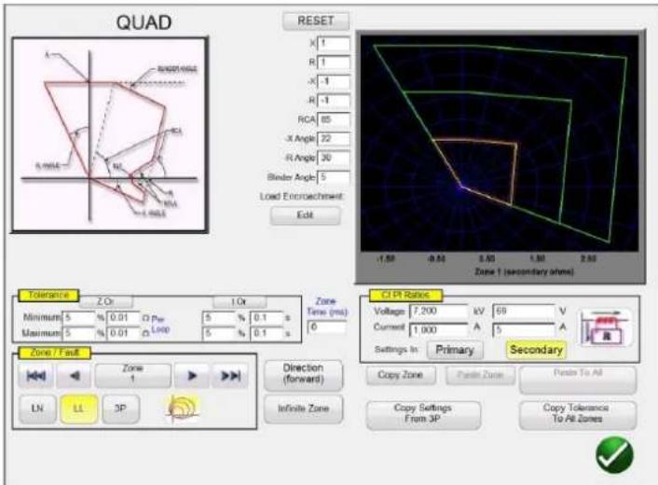Click Maximum impedance percent tolerance field
Screen dimensions: 658x485
click(x=79, y=333)
